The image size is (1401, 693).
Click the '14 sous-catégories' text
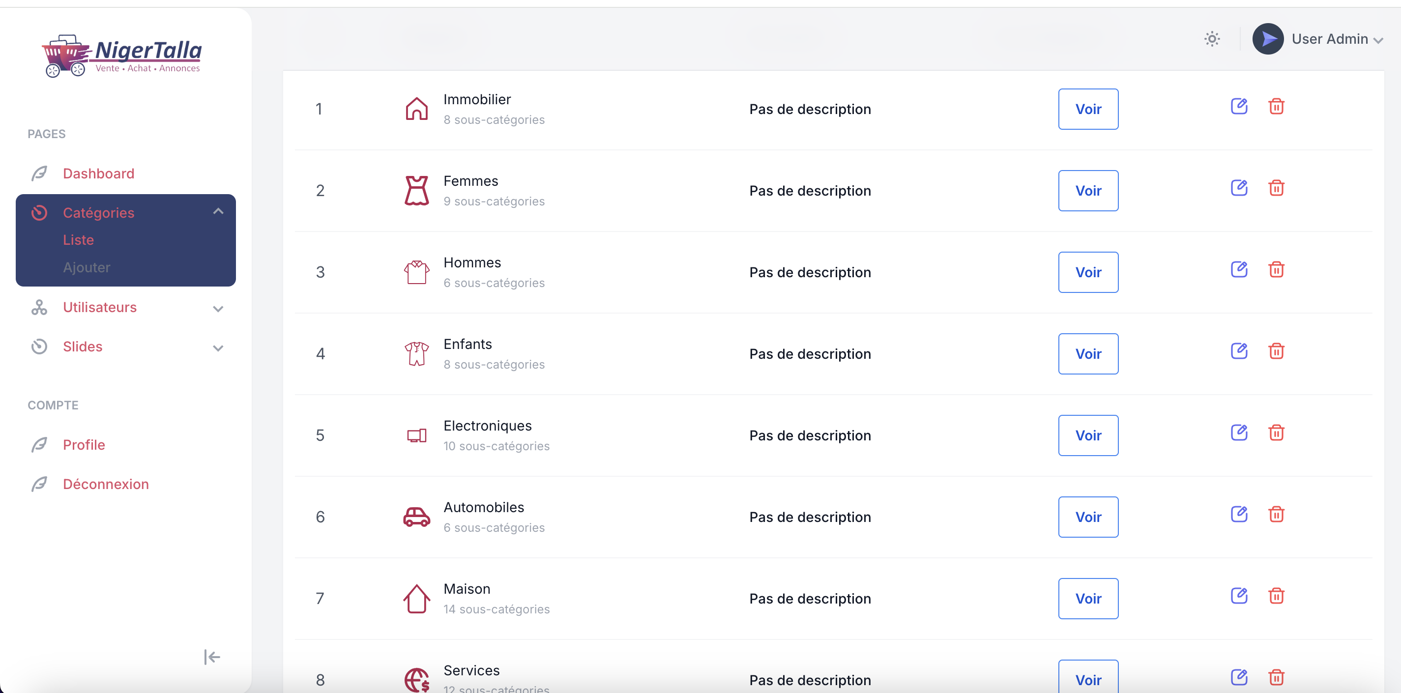(496, 609)
